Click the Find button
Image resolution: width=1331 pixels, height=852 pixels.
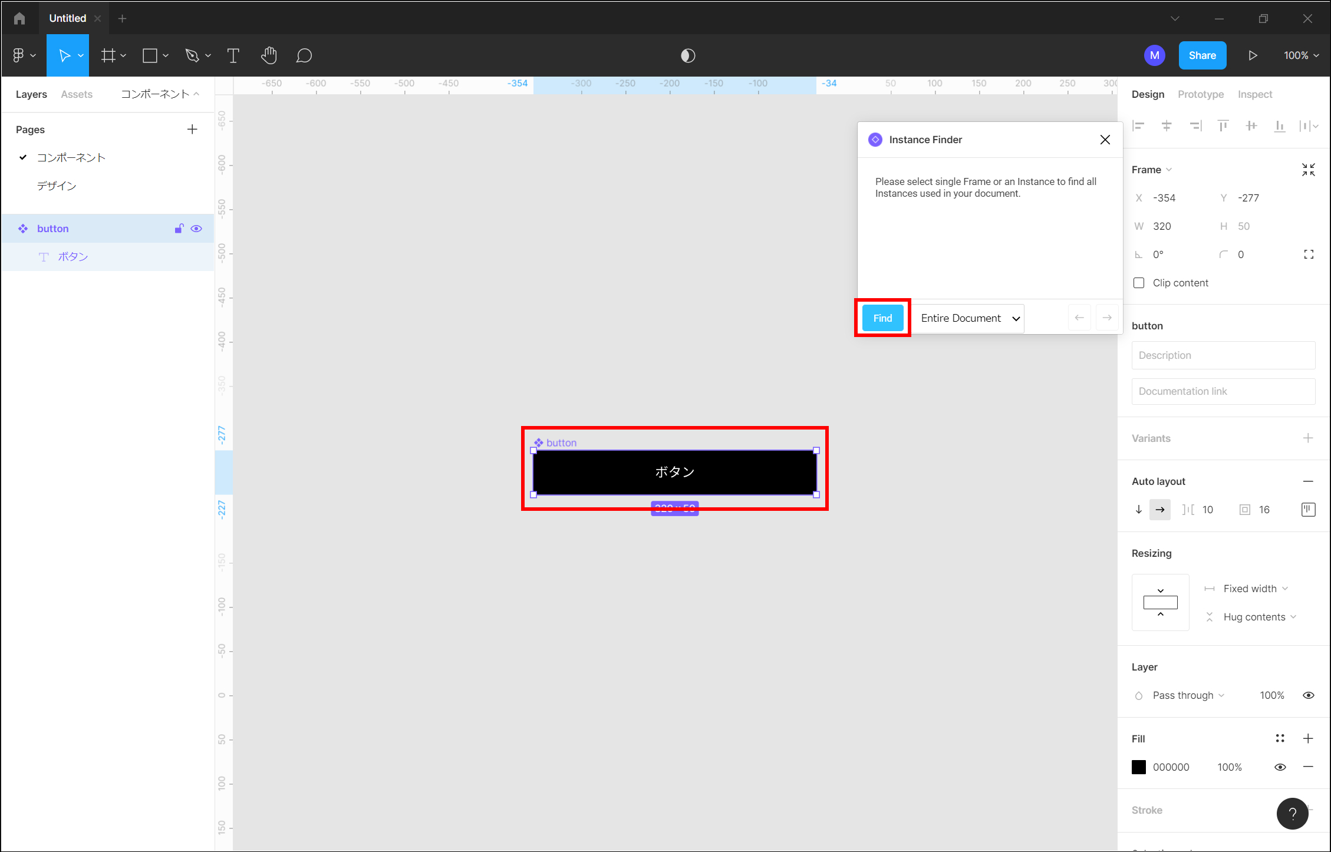click(882, 318)
